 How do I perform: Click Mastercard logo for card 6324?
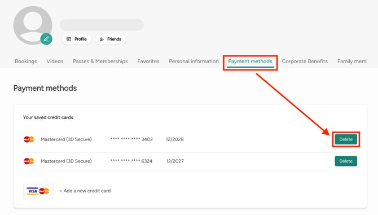coord(29,161)
